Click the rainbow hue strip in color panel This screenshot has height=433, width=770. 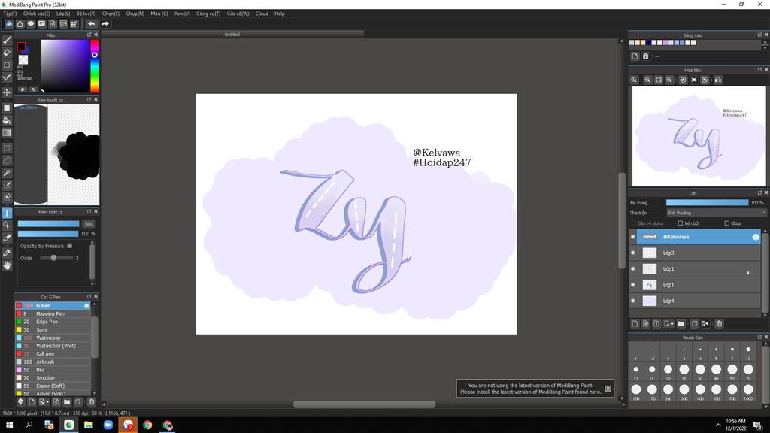(x=94, y=66)
